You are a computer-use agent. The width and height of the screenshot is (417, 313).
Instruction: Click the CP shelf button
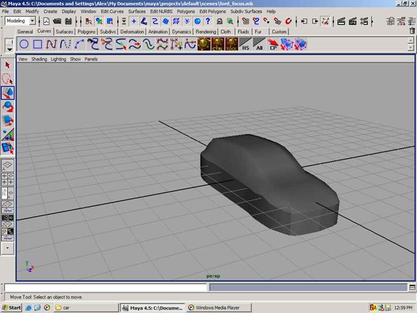(x=274, y=44)
